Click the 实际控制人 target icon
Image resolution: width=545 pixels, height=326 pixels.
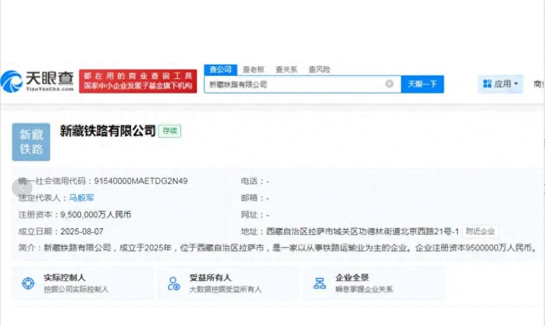click(28, 284)
